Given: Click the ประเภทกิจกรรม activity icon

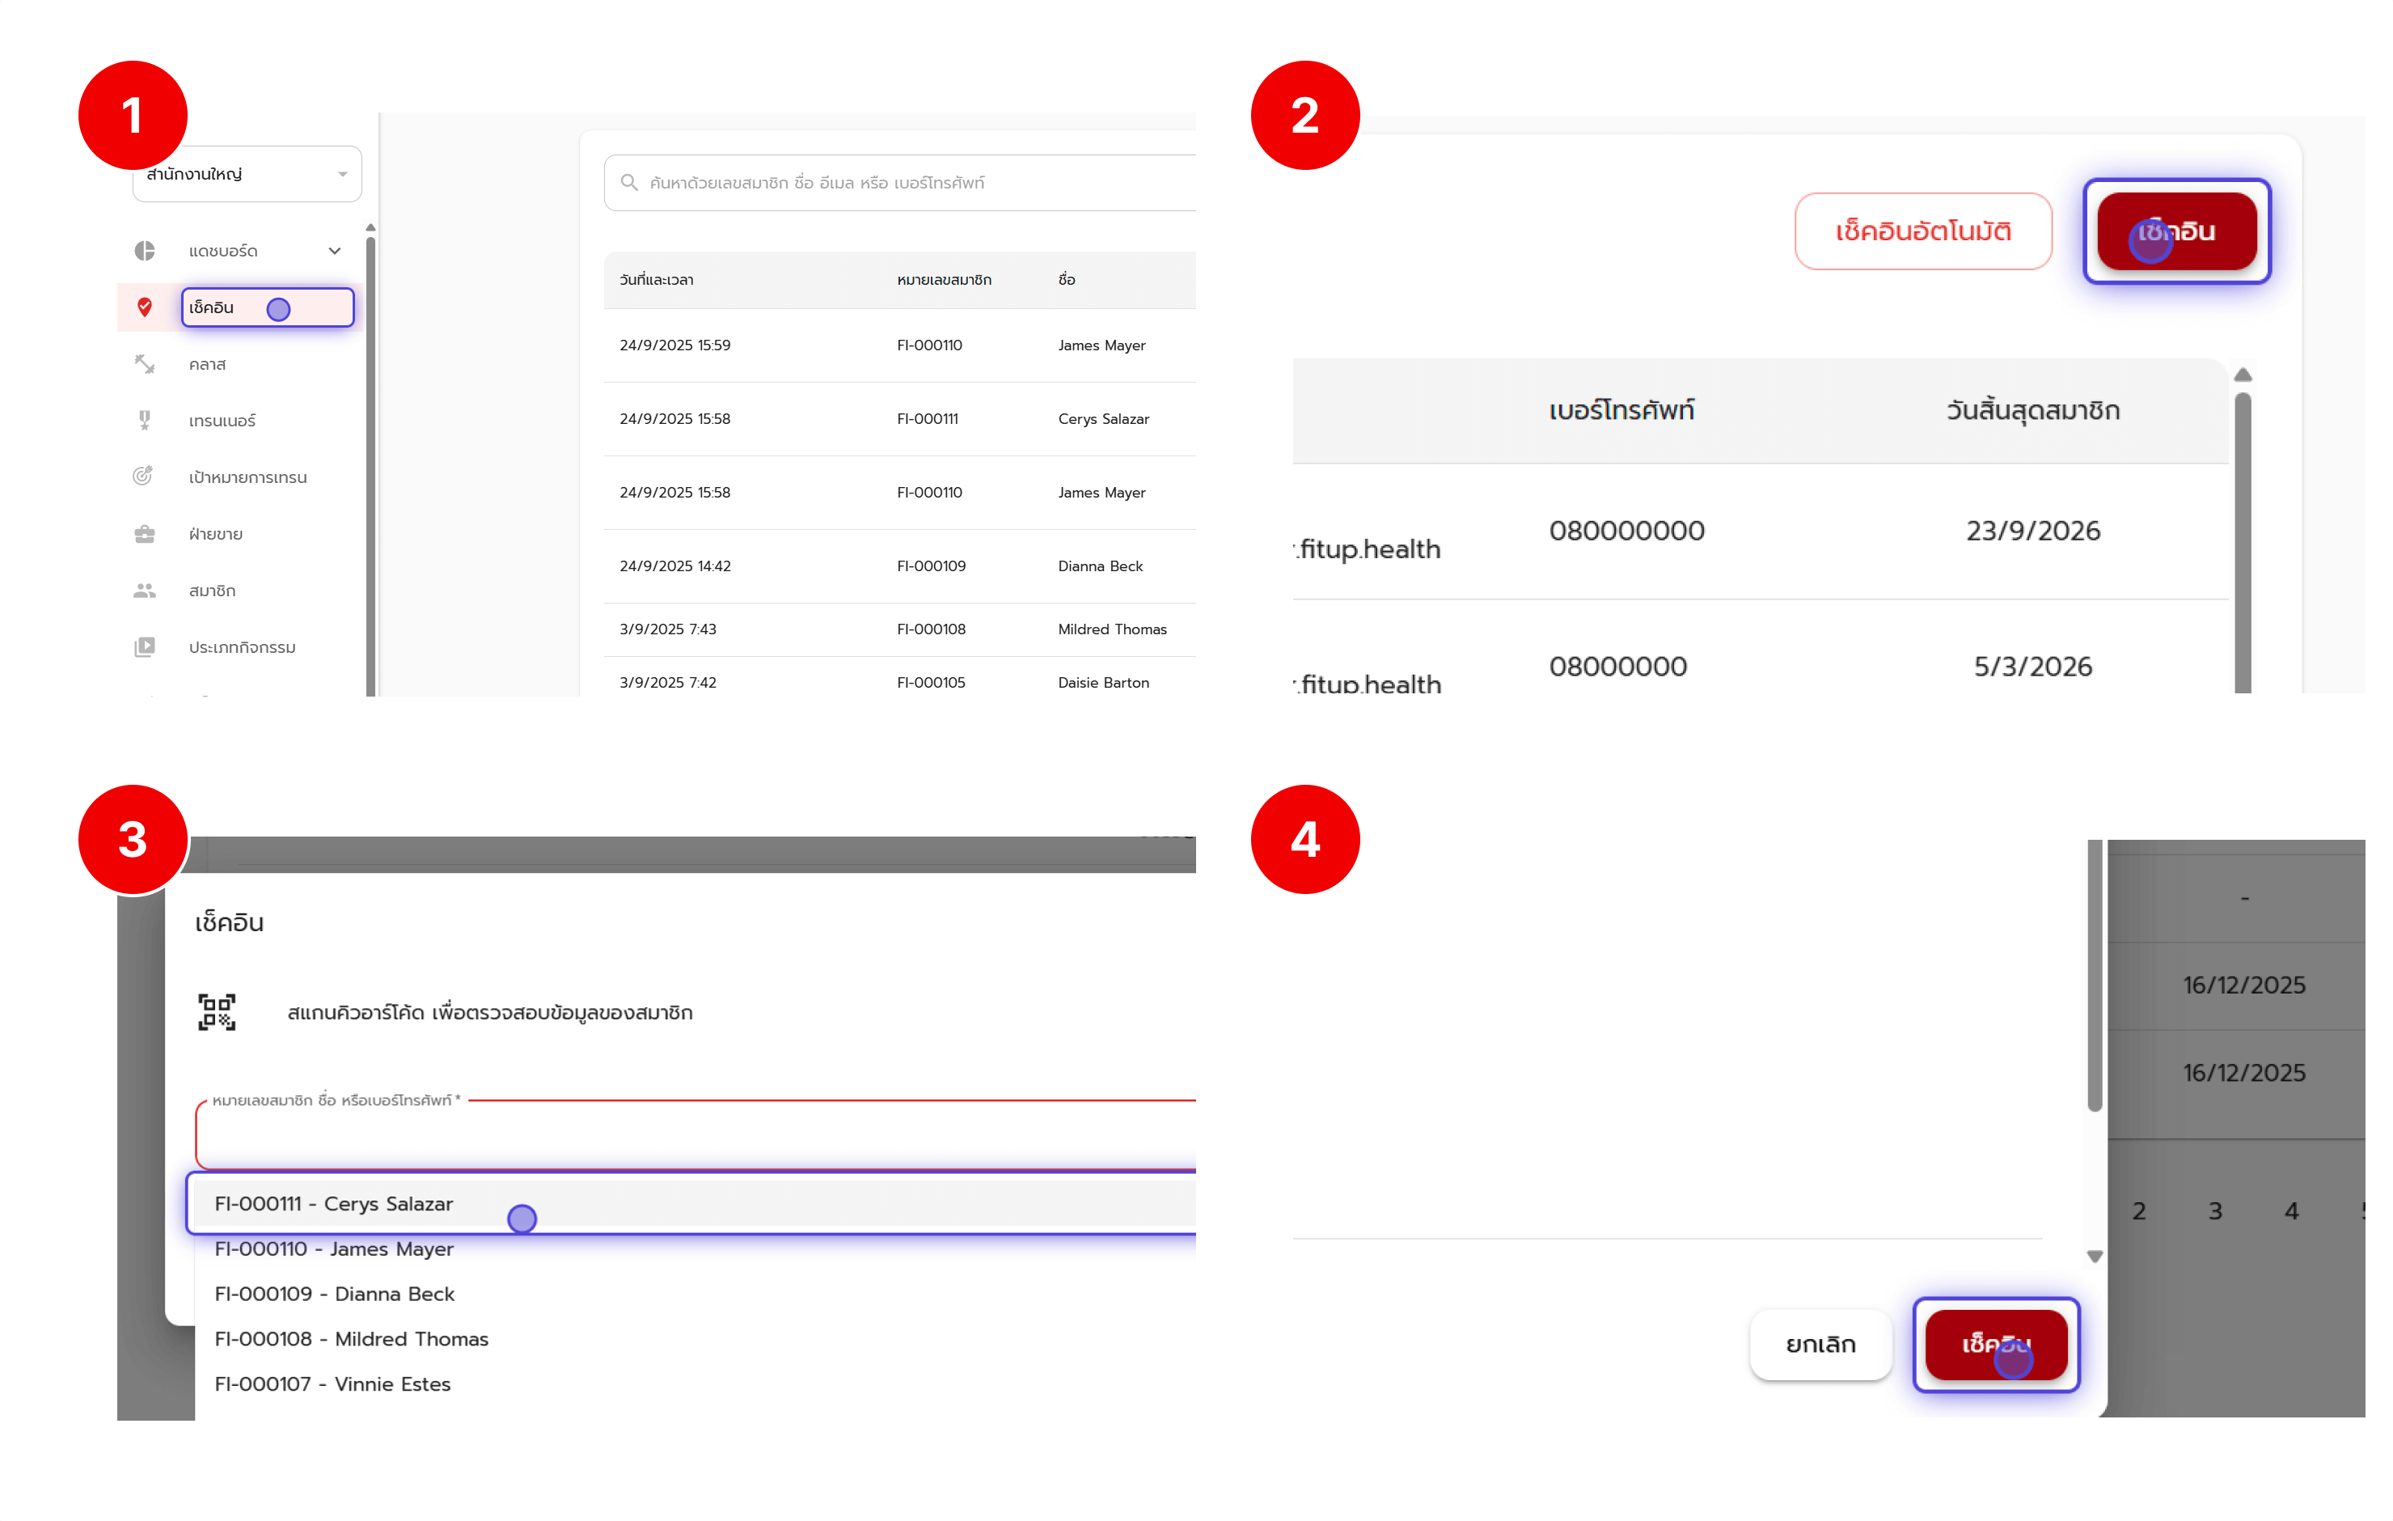Looking at the screenshot, I should tap(145, 647).
